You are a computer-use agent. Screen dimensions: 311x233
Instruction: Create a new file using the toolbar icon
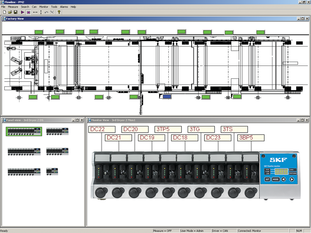4,13
